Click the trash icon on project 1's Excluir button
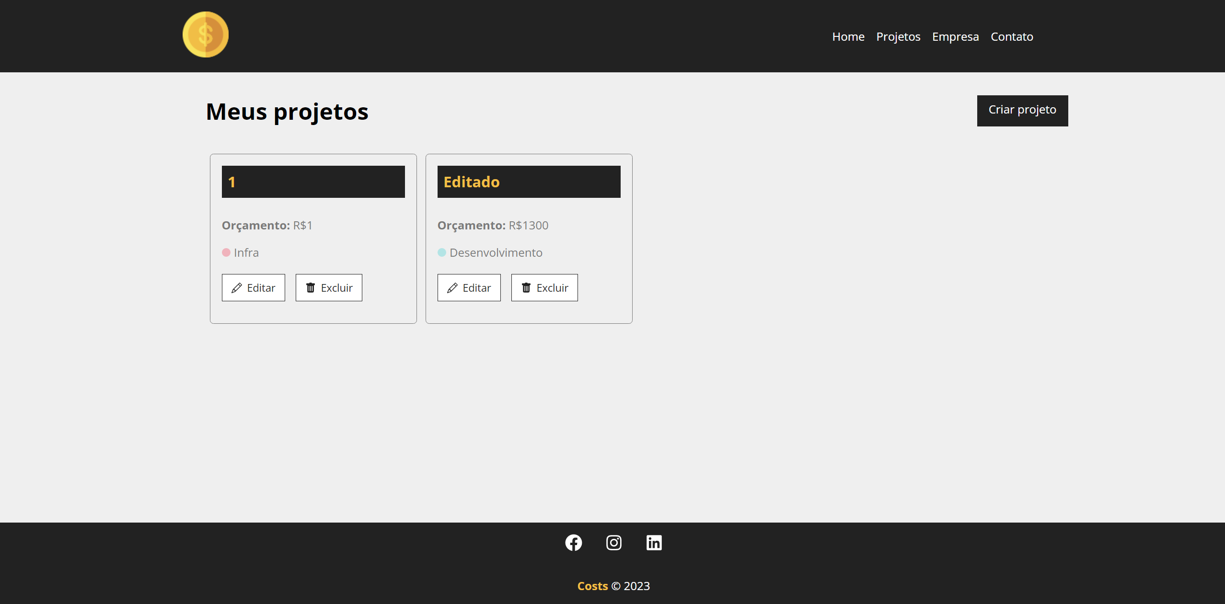1225x604 pixels. click(x=311, y=287)
